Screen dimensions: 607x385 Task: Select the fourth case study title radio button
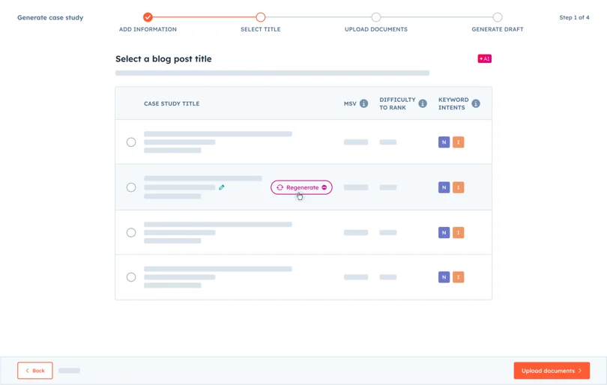pos(131,277)
